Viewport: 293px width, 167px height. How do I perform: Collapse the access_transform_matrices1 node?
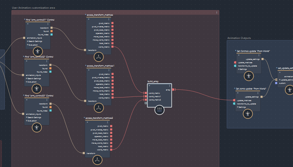pyautogui.click(x=89, y=70)
